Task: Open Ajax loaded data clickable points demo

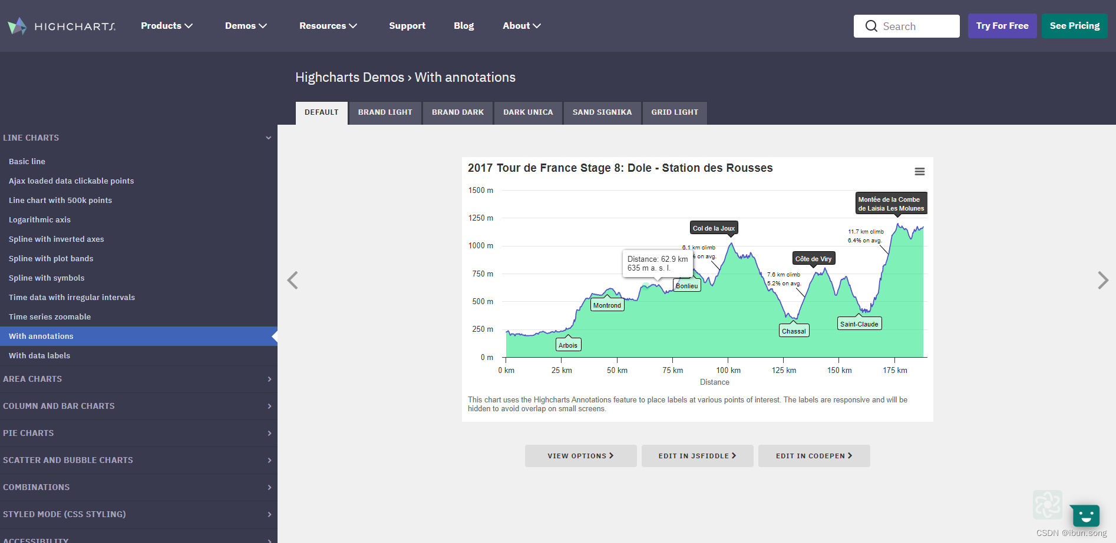Action: tap(71, 181)
